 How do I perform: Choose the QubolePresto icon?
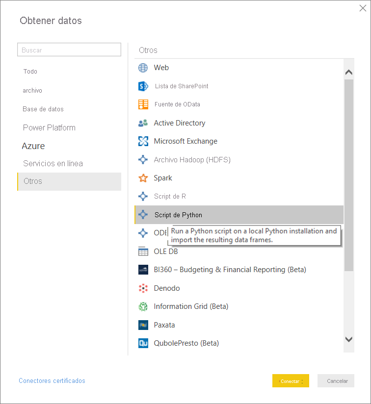[x=143, y=343]
